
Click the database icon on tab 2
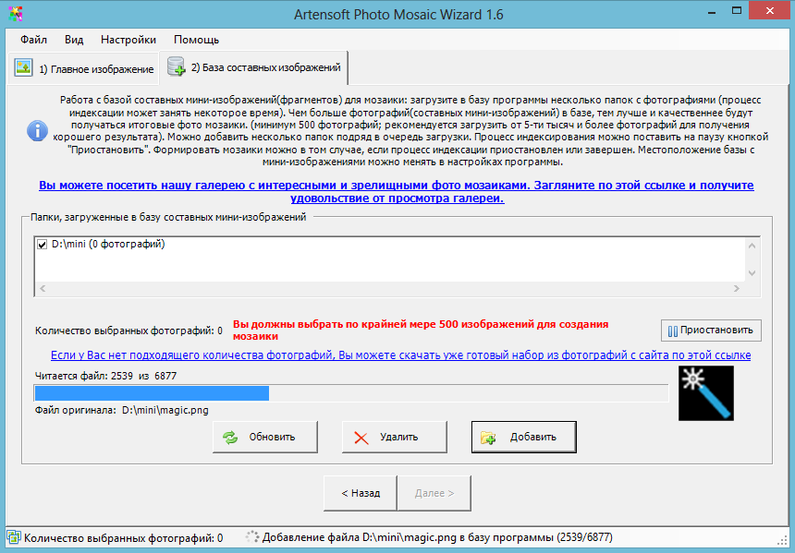tap(176, 66)
